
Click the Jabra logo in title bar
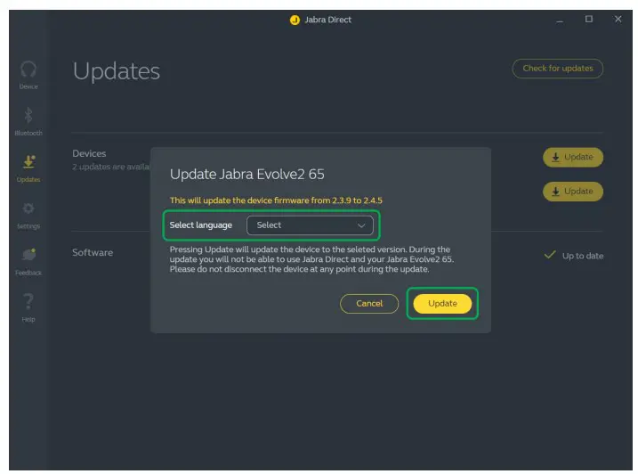(295, 20)
